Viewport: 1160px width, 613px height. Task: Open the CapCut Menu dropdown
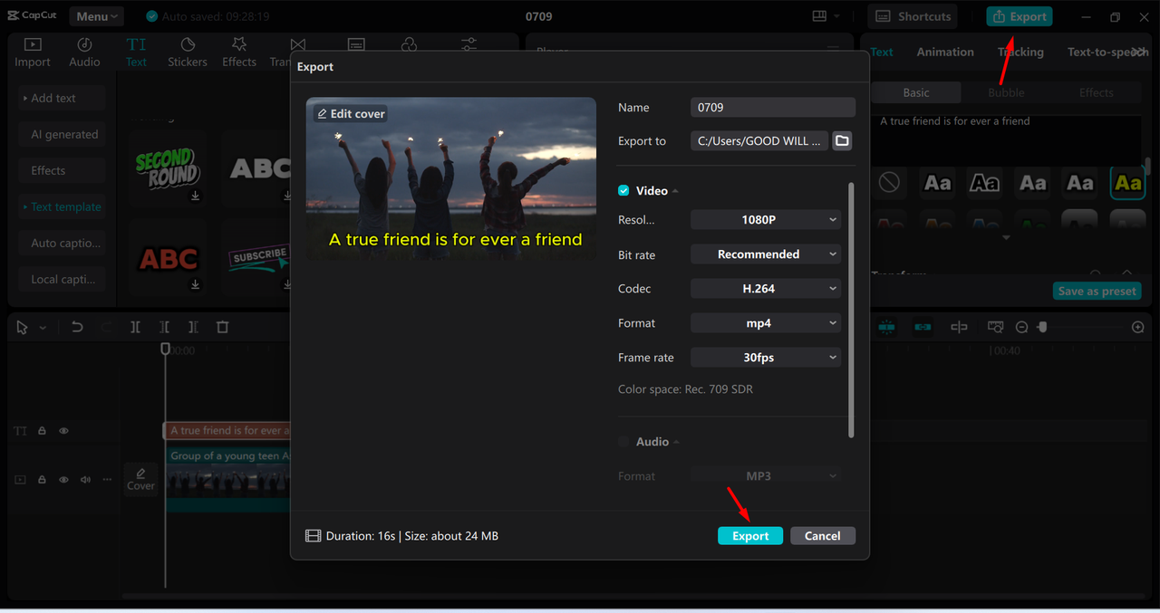97,16
